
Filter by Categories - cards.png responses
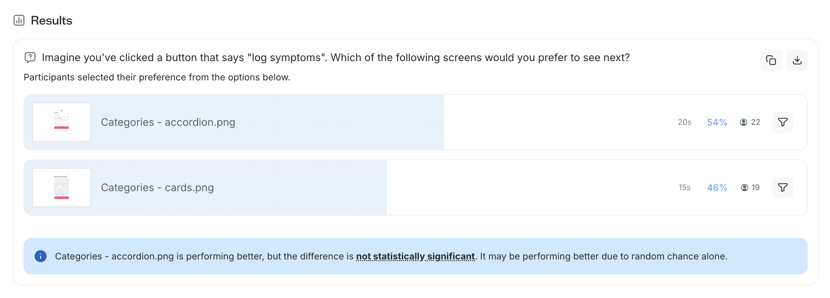click(783, 188)
